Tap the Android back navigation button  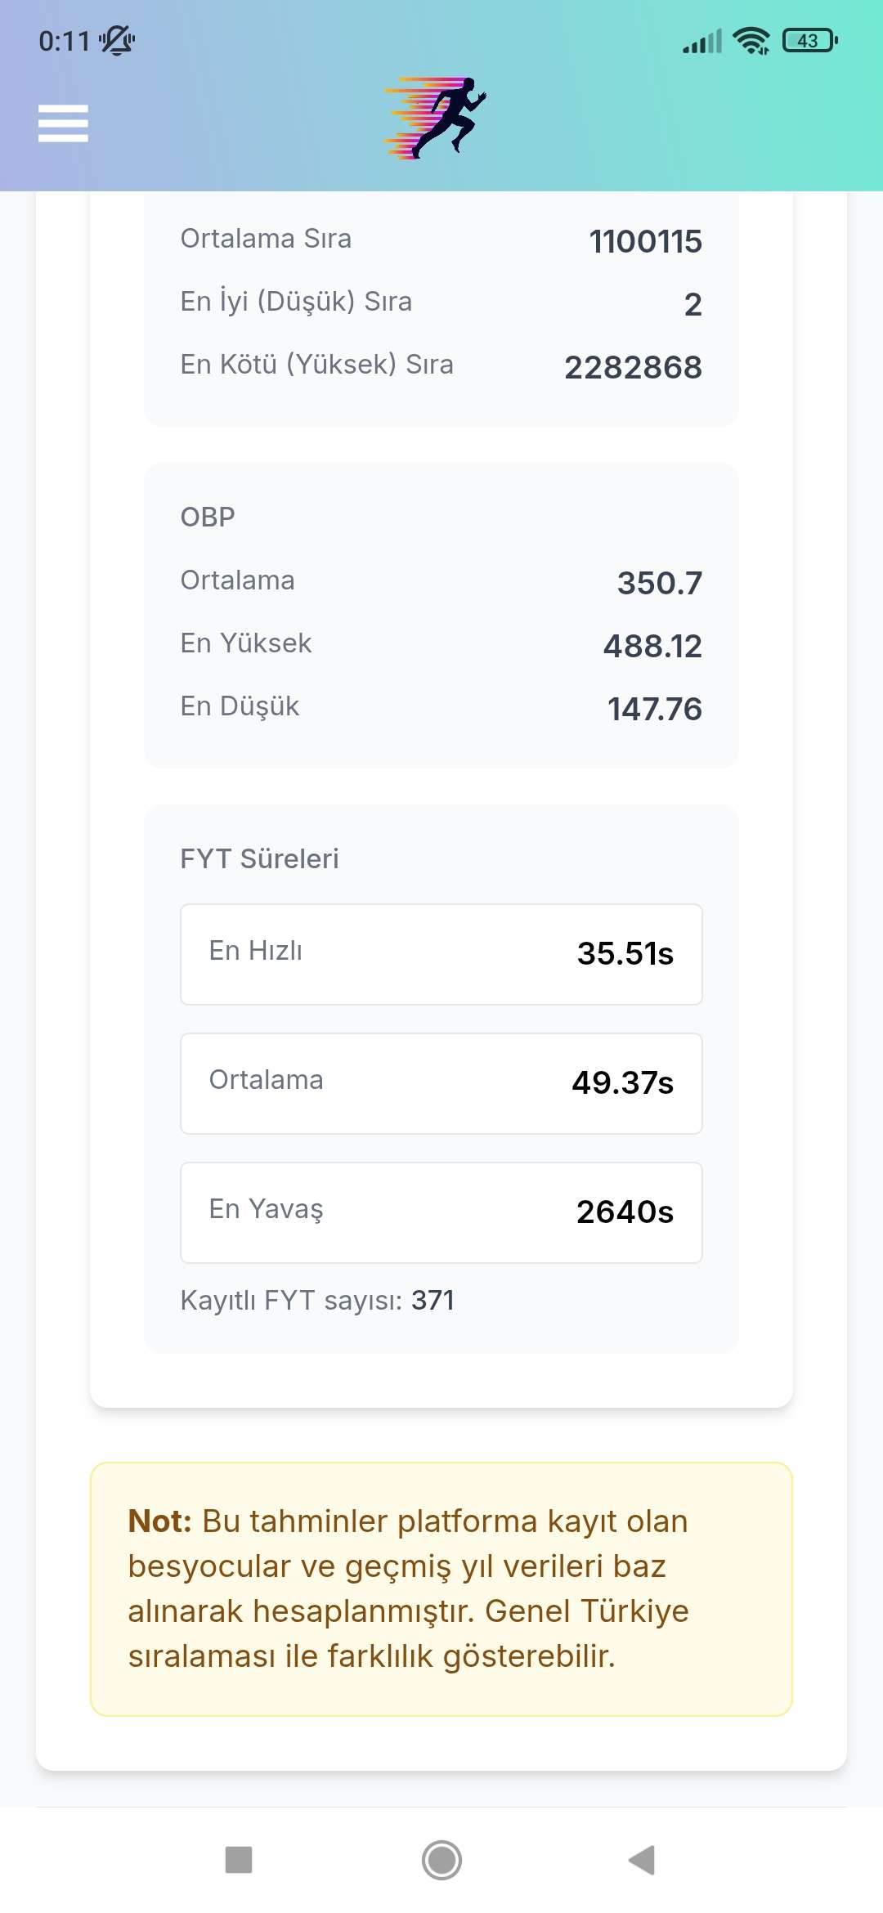click(643, 1860)
